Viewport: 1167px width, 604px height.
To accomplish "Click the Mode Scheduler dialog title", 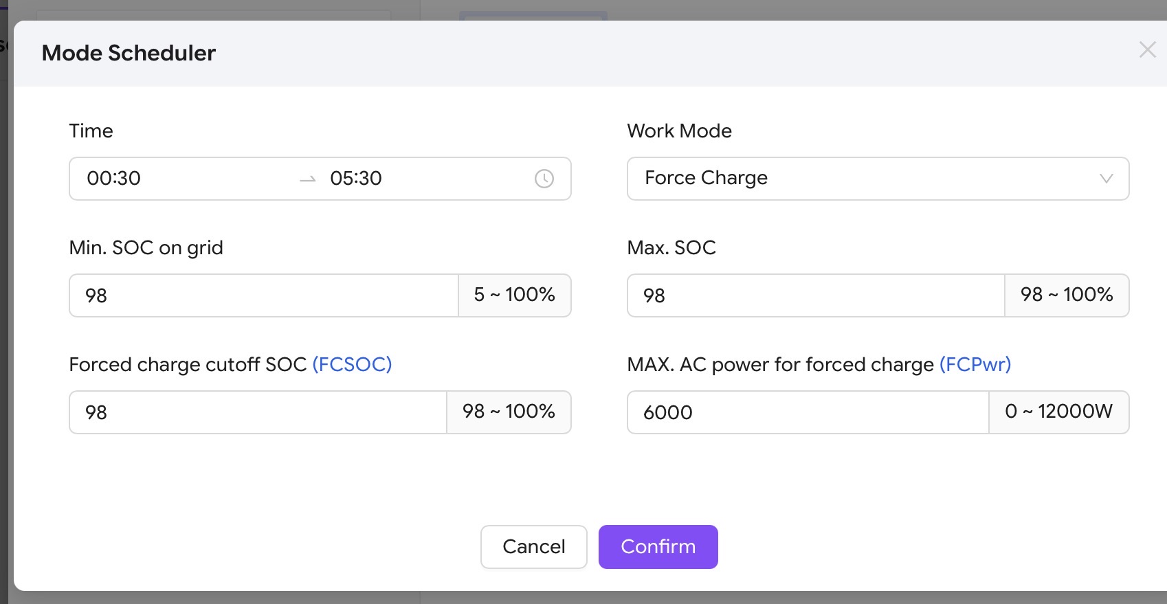I will [x=129, y=53].
